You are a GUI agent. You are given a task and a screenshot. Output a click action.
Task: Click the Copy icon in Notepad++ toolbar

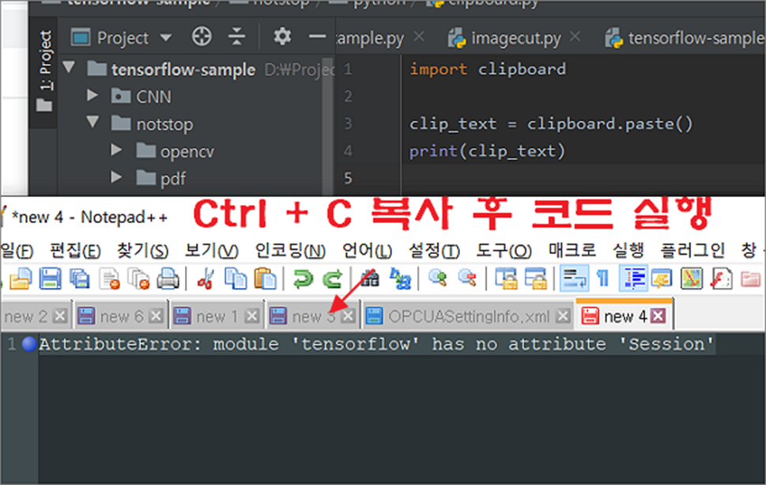(236, 279)
